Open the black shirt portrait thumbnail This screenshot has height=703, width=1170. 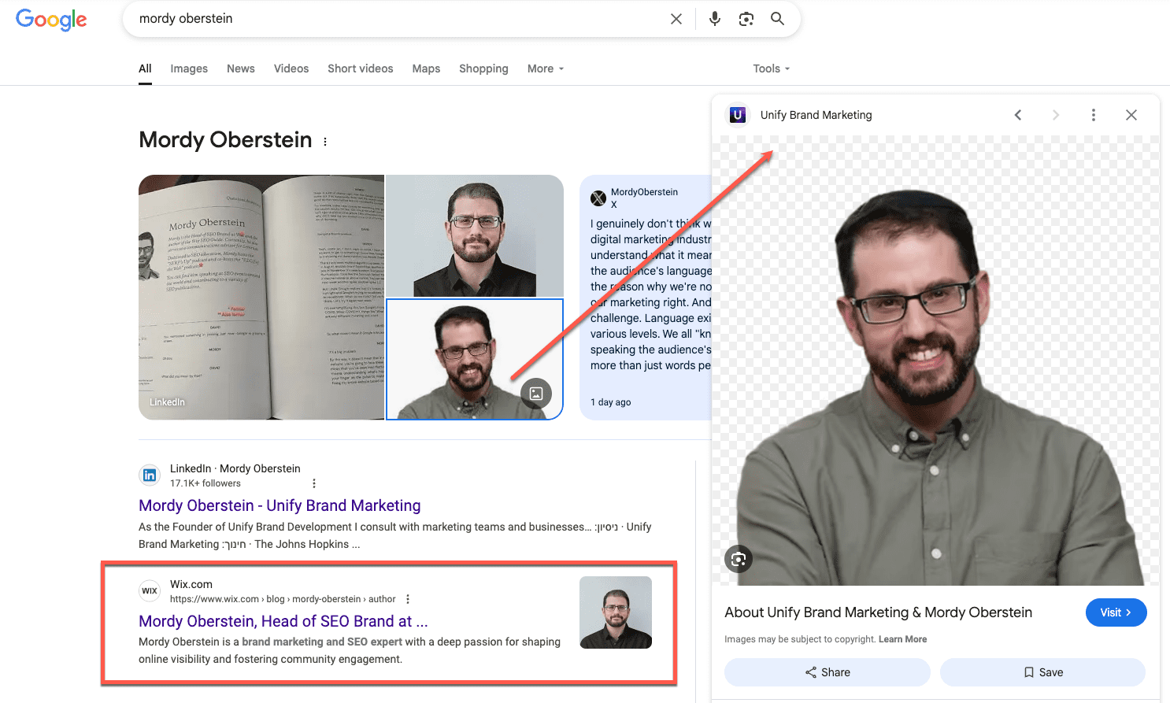[x=475, y=235]
